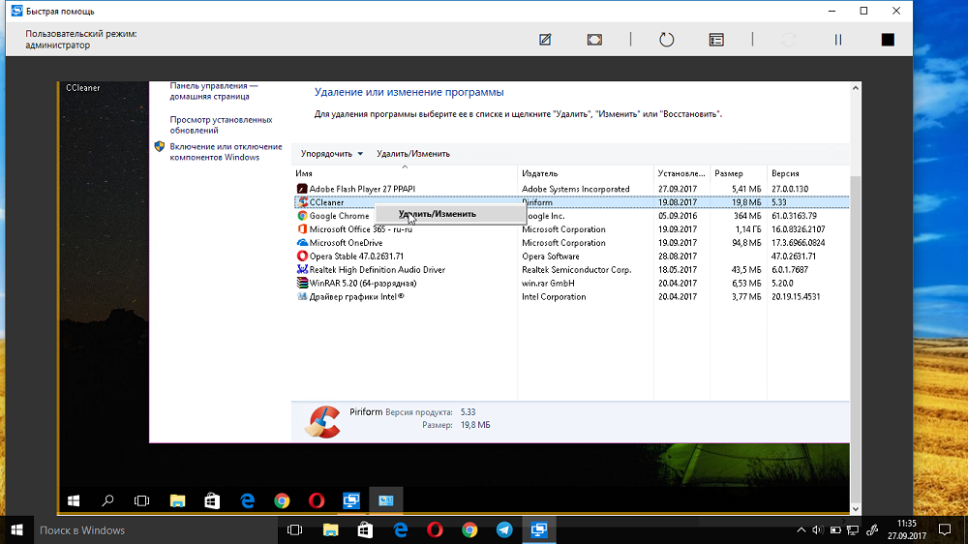Image resolution: width=968 pixels, height=544 pixels.
Task: Select WinRAR 5.20 (64-разрядная) row
Action: pyautogui.click(x=571, y=284)
